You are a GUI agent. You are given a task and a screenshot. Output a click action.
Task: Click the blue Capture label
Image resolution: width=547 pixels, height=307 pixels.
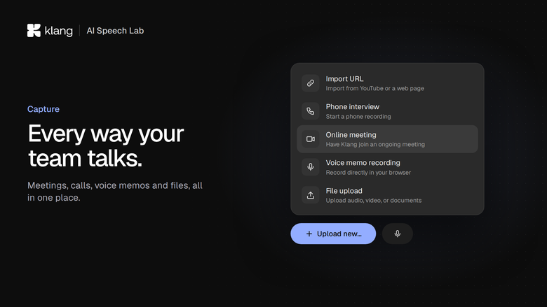[43, 109]
